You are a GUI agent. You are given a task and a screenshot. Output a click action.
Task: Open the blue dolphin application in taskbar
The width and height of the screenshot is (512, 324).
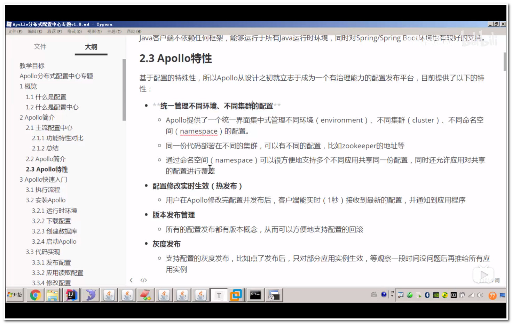[90, 295]
